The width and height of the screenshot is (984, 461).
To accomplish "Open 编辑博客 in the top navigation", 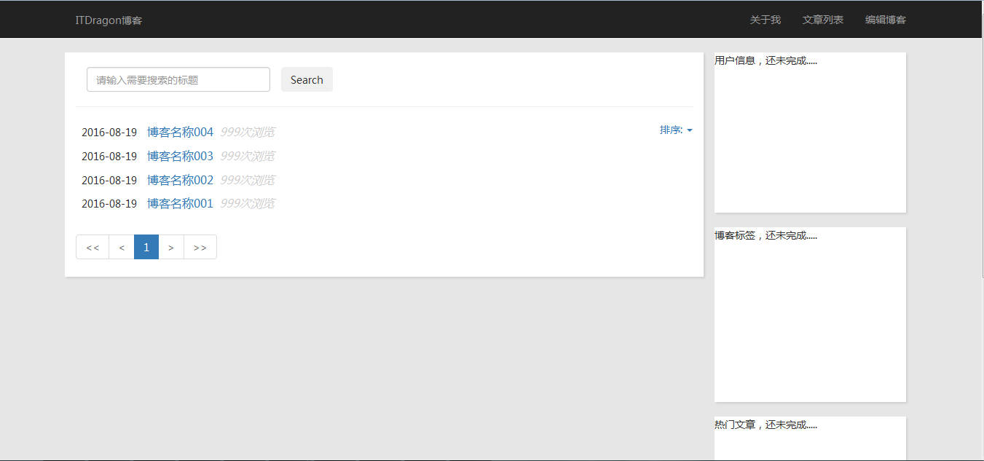I will pyautogui.click(x=885, y=20).
